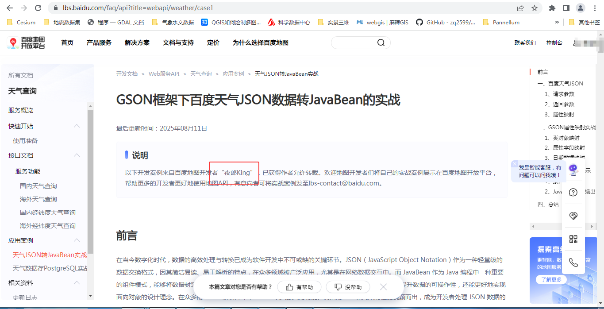Reload the page with refresh icon
This screenshot has width=604, height=309.
click(38, 8)
